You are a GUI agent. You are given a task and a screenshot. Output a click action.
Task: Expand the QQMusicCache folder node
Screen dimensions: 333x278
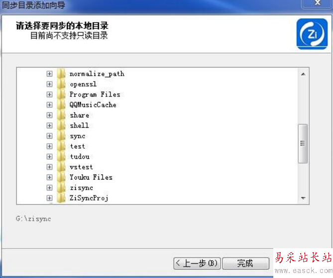coord(49,105)
